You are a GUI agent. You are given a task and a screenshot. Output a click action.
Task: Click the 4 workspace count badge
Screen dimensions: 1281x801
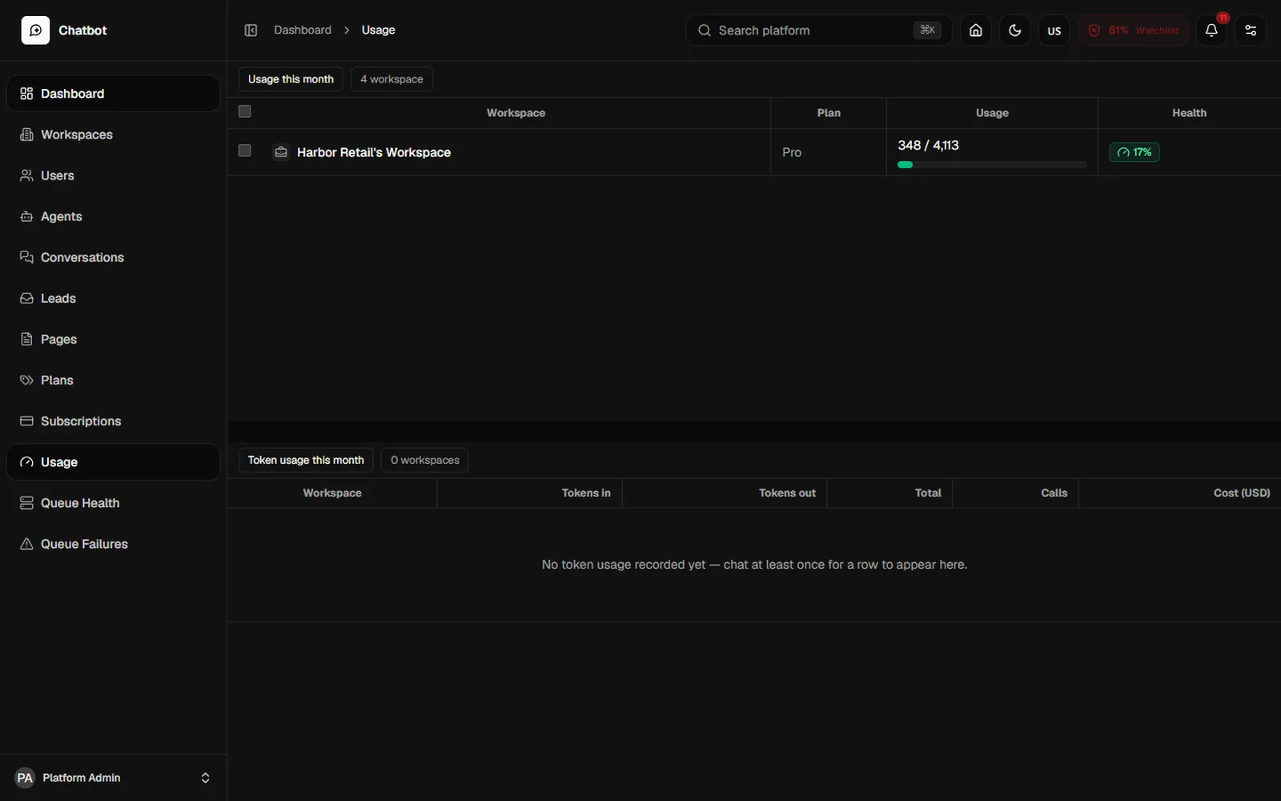[392, 79]
